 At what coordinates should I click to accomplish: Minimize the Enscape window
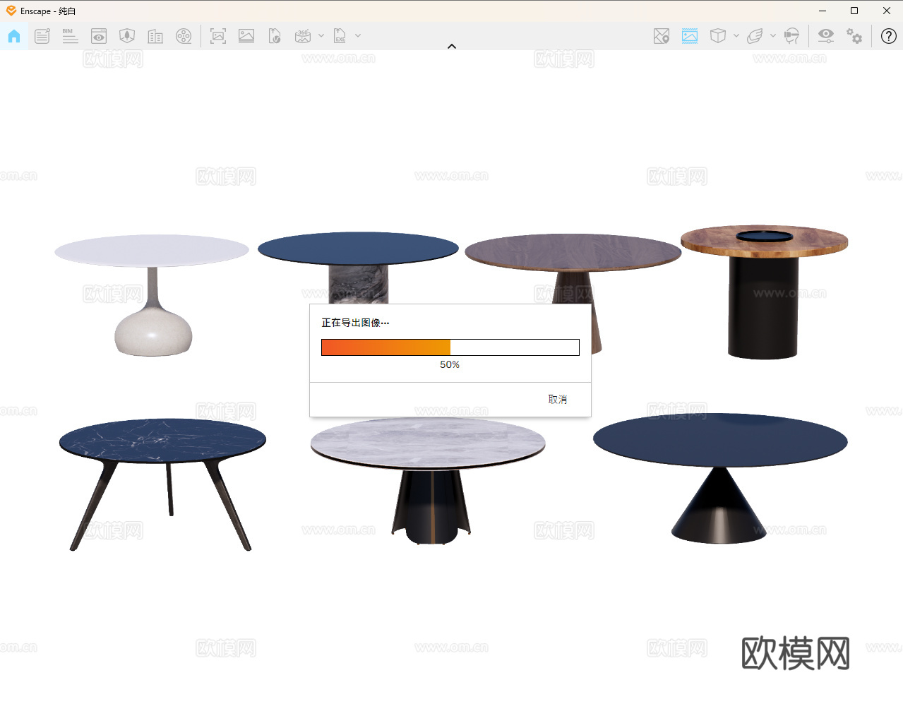(823, 11)
